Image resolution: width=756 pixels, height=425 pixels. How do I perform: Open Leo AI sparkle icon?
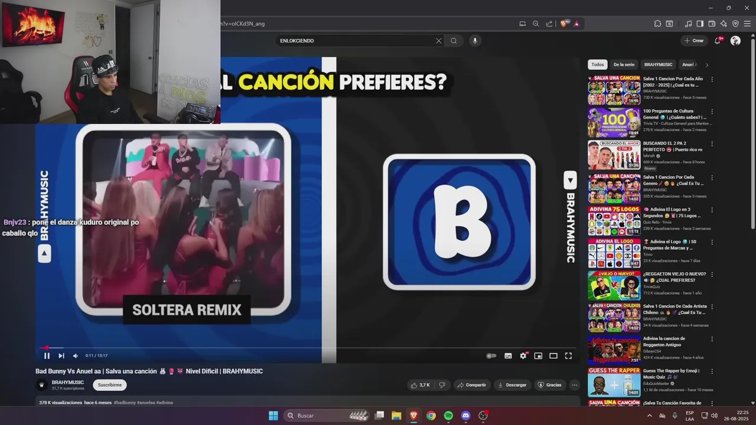pos(724,24)
